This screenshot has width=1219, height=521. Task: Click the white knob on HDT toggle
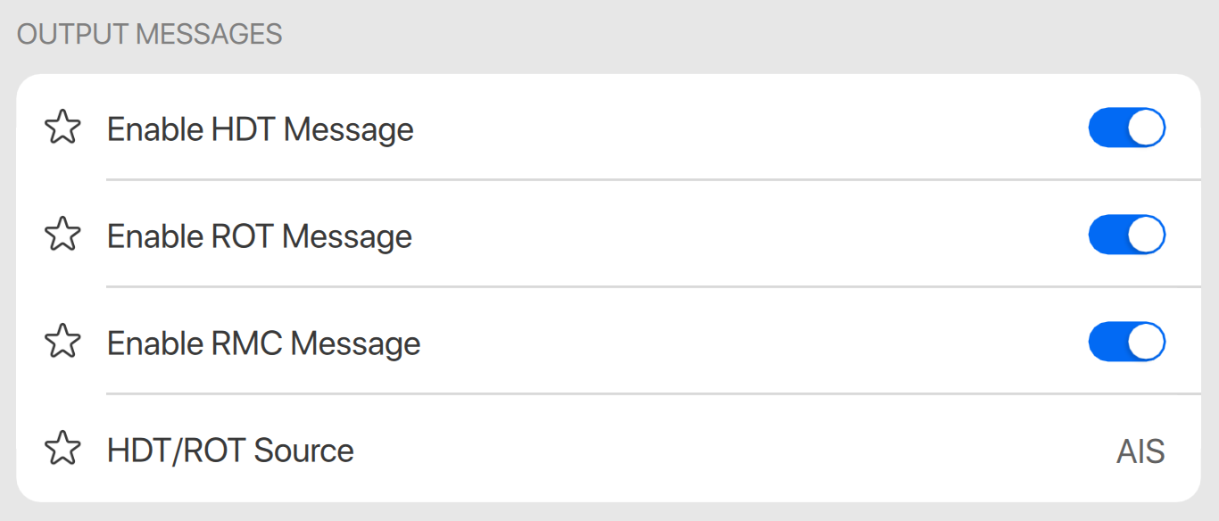point(1146,128)
